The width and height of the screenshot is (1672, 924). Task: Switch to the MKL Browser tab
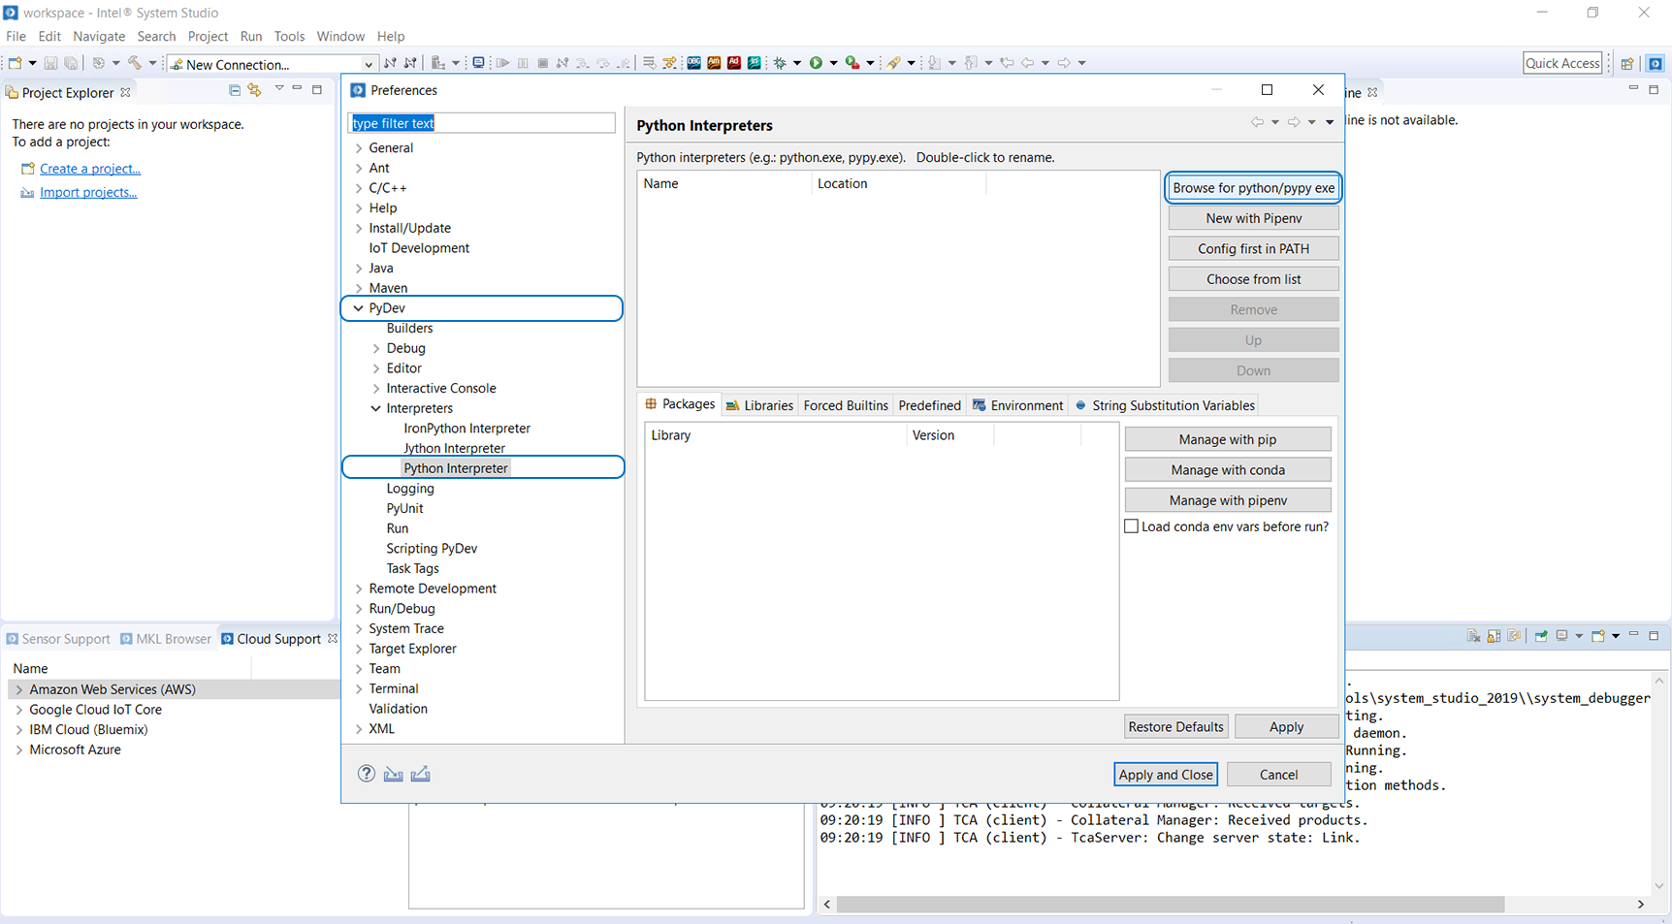165,639
